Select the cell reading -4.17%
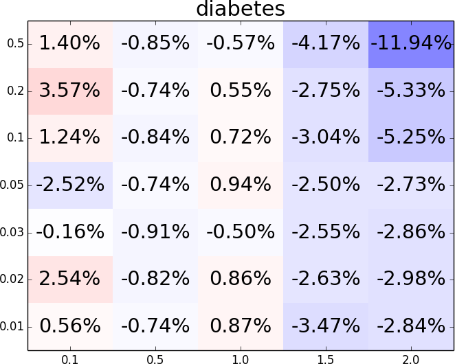 [326, 44]
